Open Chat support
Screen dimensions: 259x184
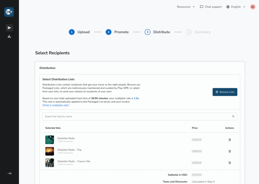point(211,7)
